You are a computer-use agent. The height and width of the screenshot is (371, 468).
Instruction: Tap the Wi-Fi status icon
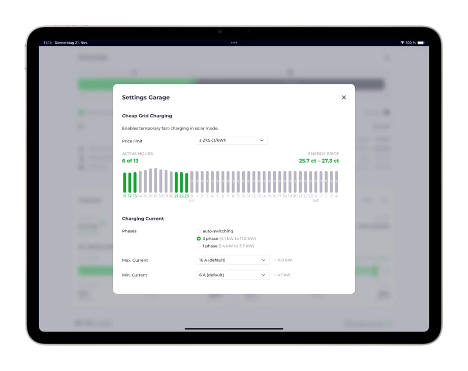(402, 43)
